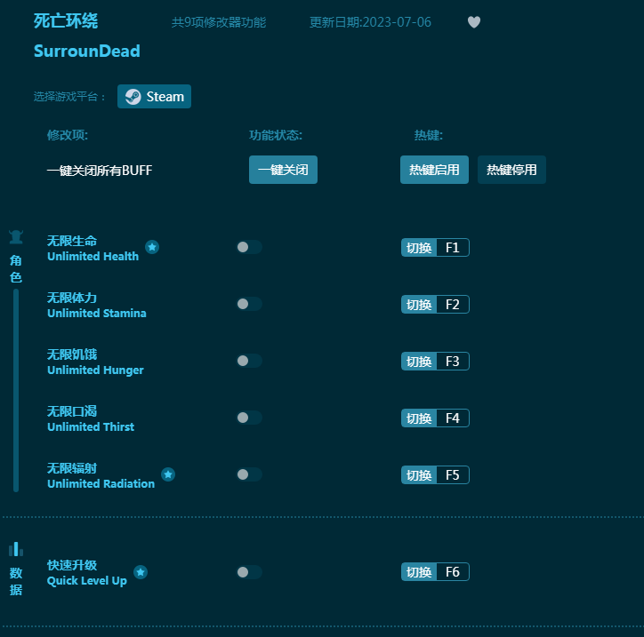Image resolution: width=644 pixels, height=637 pixels.
Task: Click the 热键 column header
Action: pos(429,135)
